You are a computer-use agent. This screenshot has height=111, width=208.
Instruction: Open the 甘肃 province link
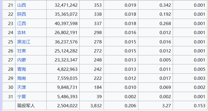pyautogui.click(x=22, y=51)
